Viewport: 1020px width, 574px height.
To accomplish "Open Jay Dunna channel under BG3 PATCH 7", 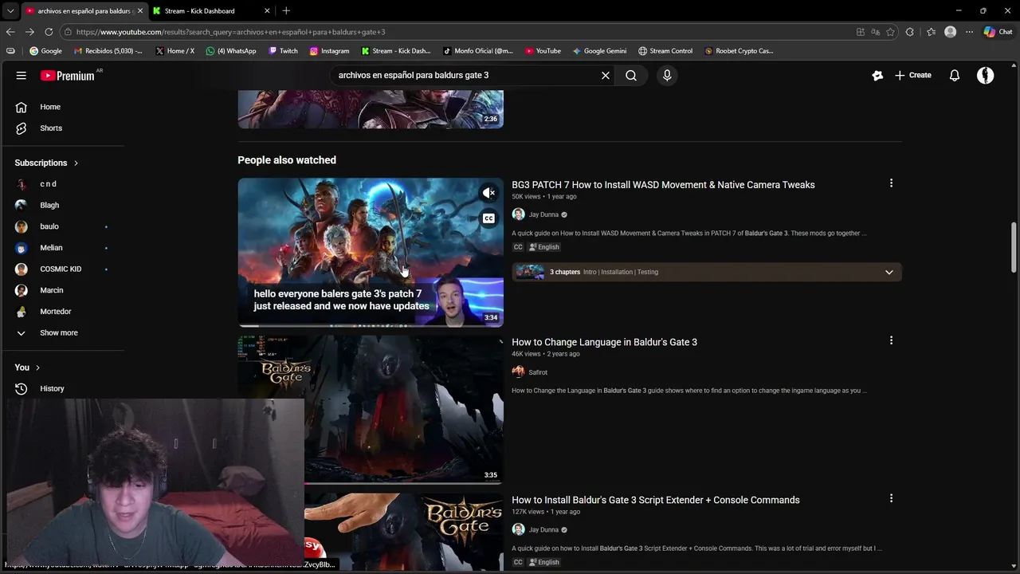I will [x=543, y=214].
